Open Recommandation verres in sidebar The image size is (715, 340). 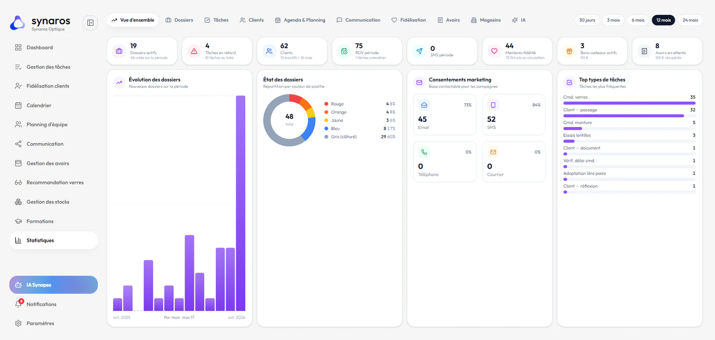(x=54, y=183)
